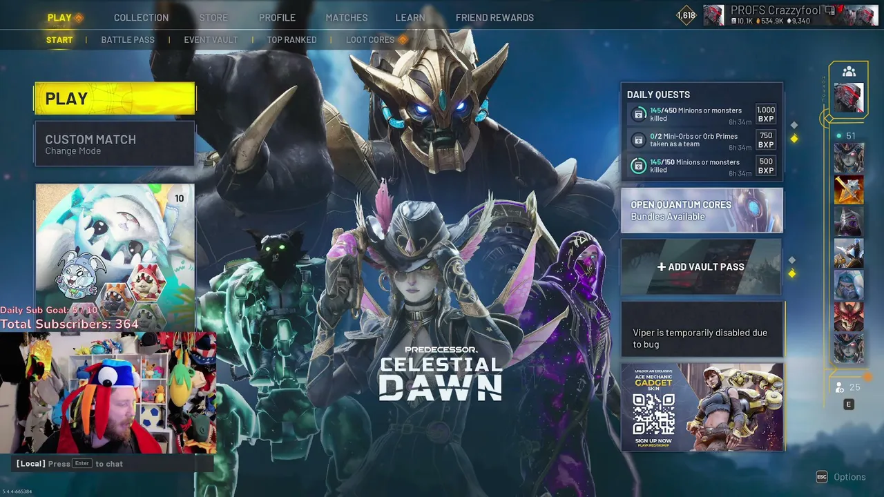Click the 1,618 account level badge
The image size is (884, 497).
pyautogui.click(x=686, y=15)
